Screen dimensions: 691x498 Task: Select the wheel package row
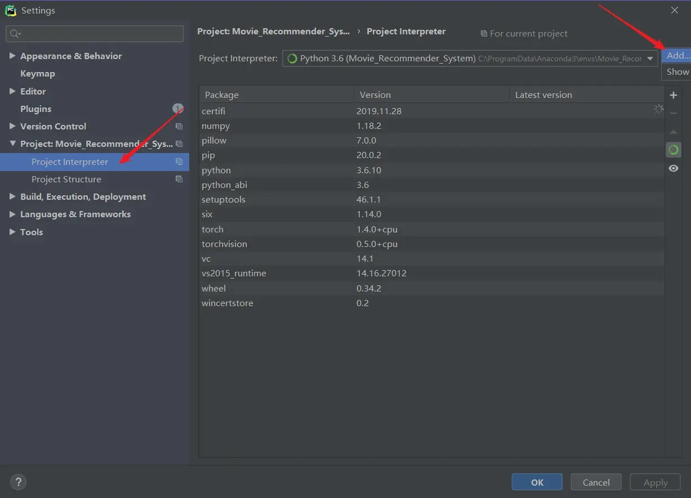point(432,288)
